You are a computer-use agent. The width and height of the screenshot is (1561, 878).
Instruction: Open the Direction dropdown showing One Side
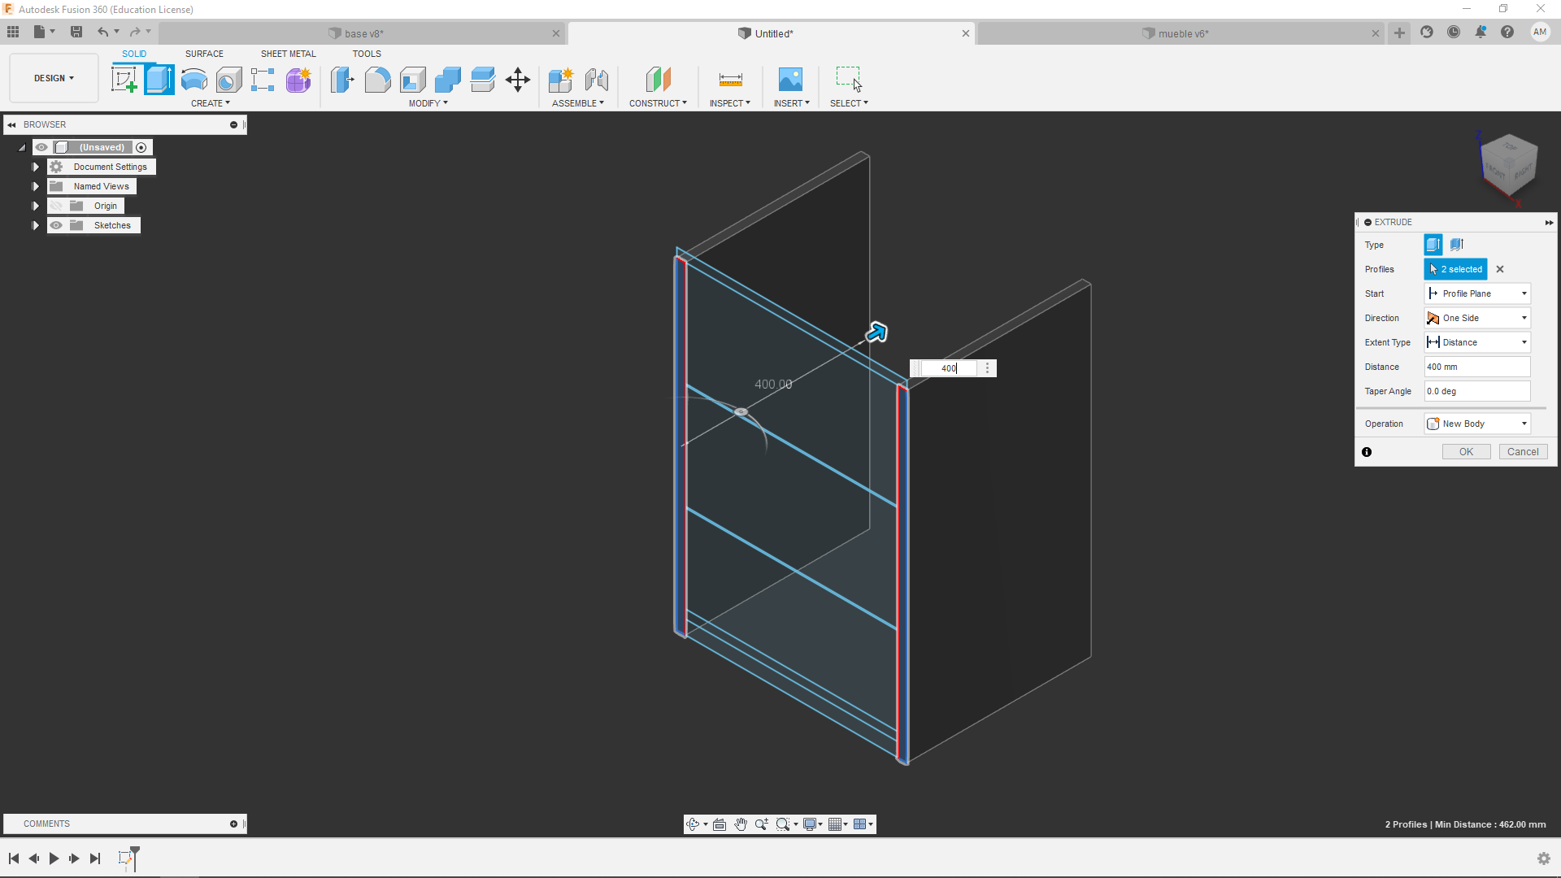pos(1477,318)
